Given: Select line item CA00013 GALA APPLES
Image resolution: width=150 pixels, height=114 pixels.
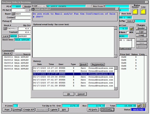Looking at the screenshot, I should pyautogui.click(x=16, y=63).
